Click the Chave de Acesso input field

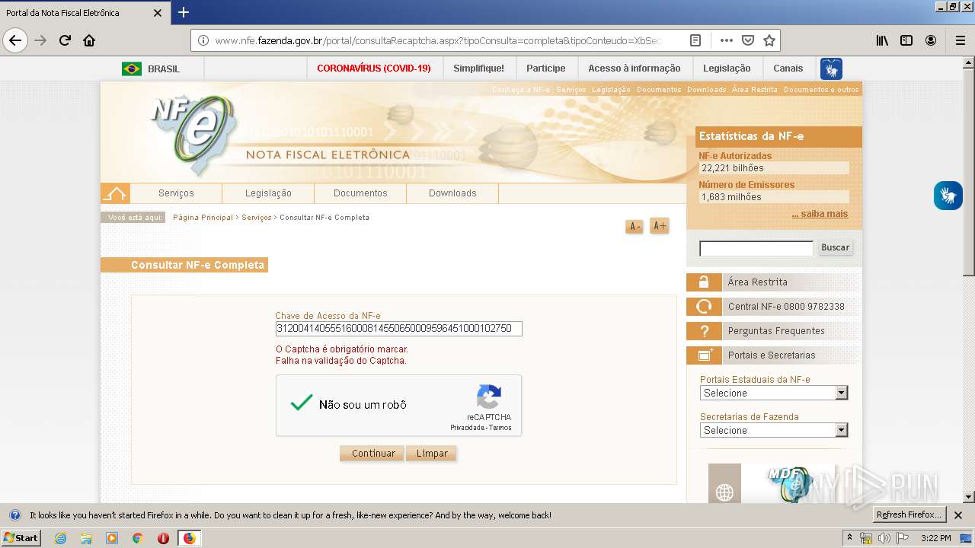398,329
